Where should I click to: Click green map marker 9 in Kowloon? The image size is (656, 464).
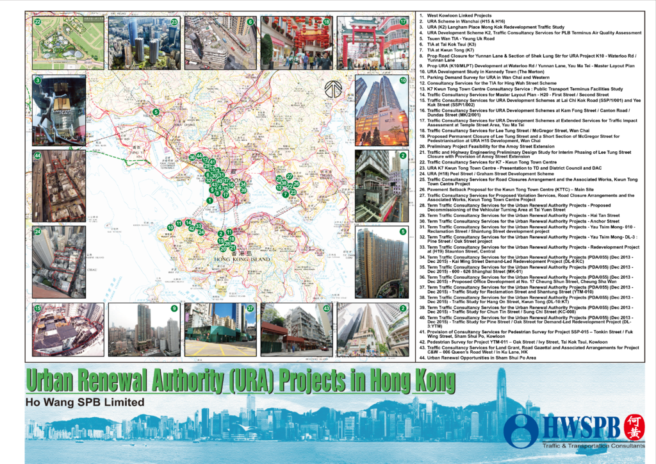point(212,190)
